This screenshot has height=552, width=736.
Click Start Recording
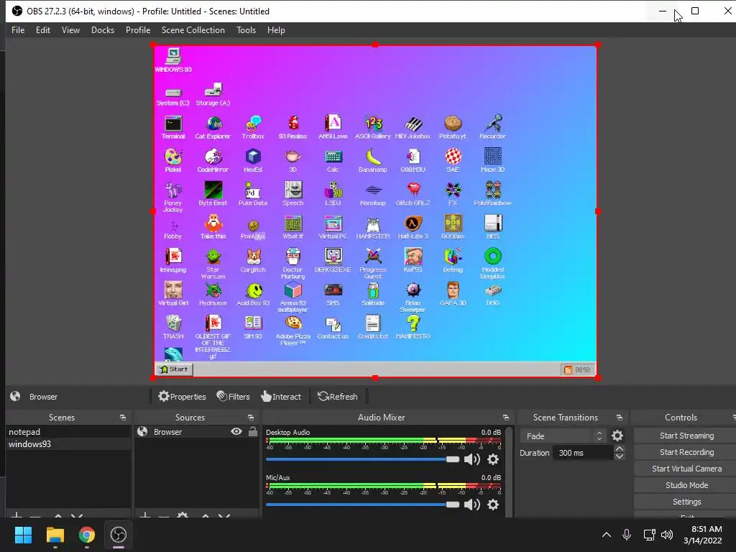click(x=686, y=452)
